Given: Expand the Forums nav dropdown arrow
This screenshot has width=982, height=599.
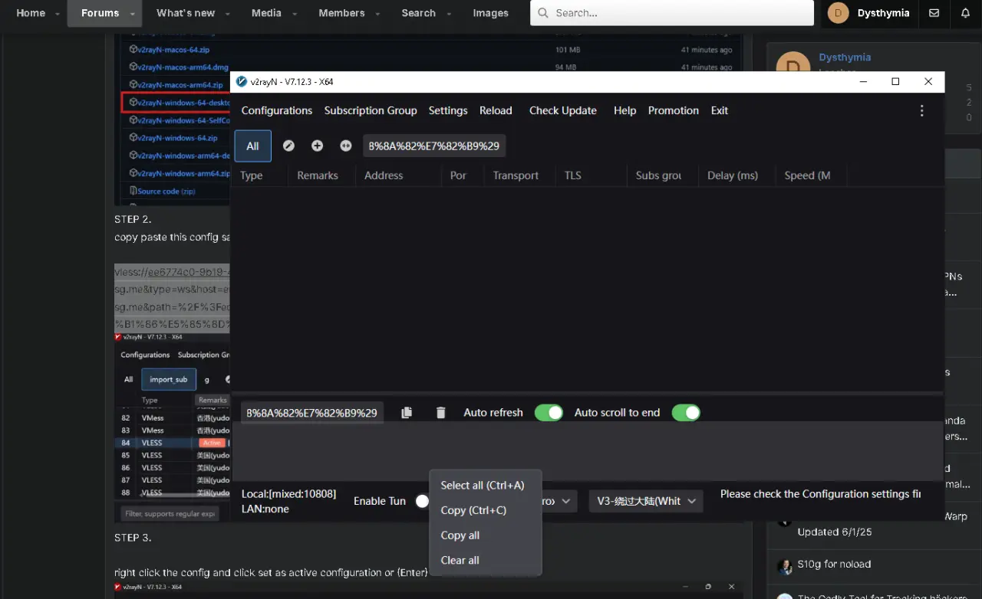Looking at the screenshot, I should point(133,14).
